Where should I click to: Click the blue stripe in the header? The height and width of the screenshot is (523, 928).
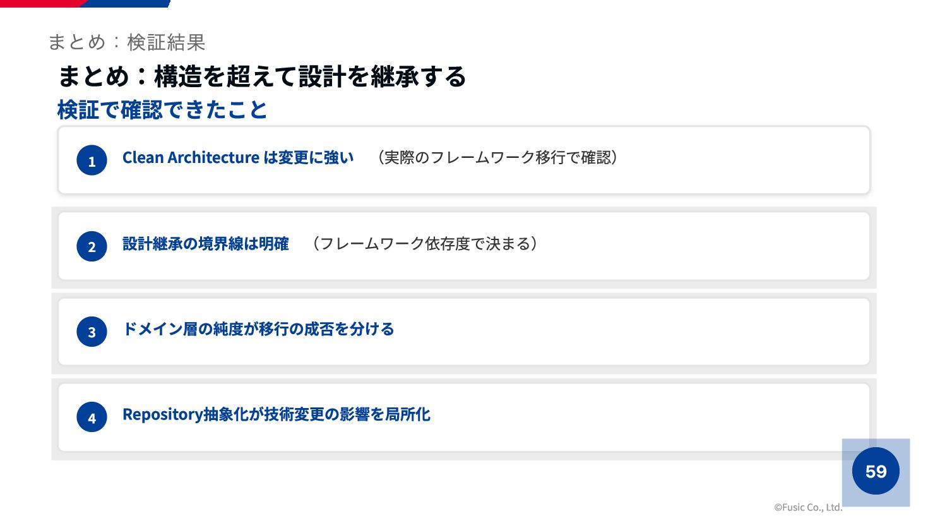126,3
